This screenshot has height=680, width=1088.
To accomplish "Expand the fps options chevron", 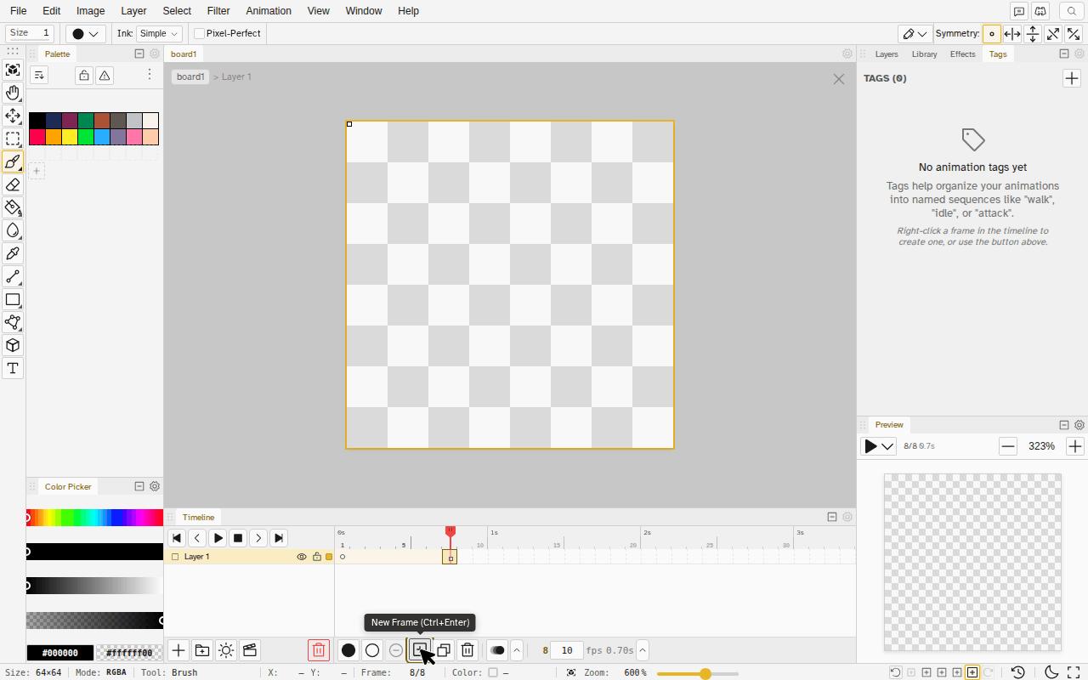I will pyautogui.click(x=643, y=650).
